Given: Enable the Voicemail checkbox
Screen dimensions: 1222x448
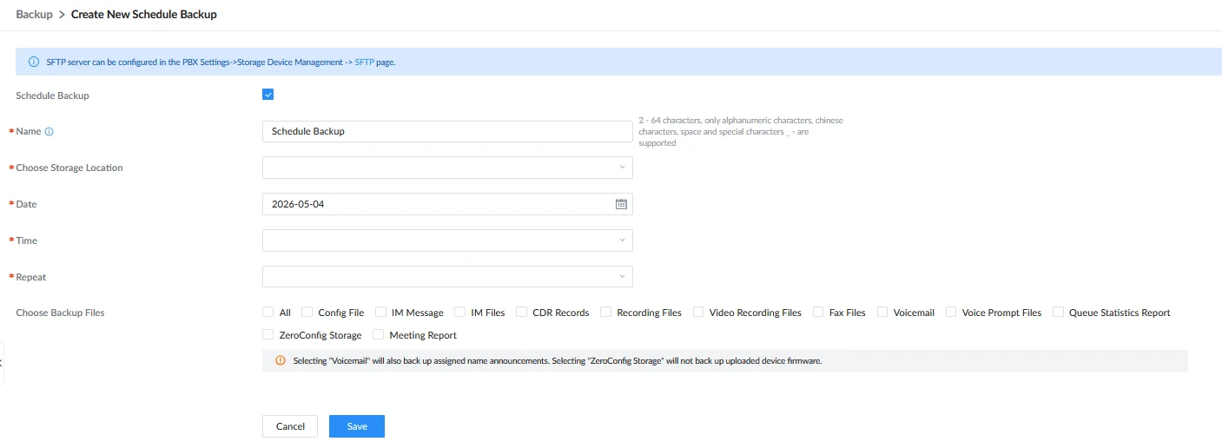Looking at the screenshot, I should pos(882,312).
